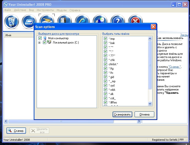Image resolution: width=190 pixels, height=145 pixels.
Task: Click the Закрыть link in help panel
Action: (184, 35)
